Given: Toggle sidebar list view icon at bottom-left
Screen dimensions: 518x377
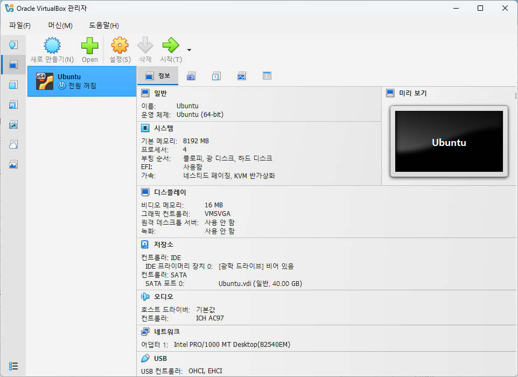Looking at the screenshot, I should 13,366.
